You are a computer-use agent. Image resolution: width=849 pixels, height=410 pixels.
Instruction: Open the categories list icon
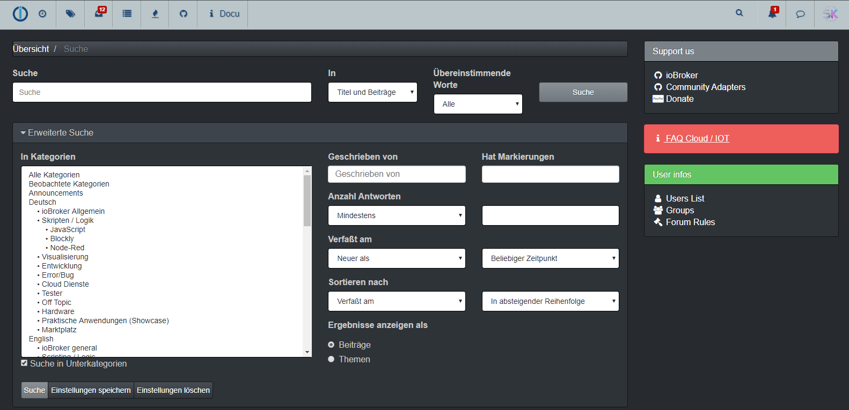[127, 14]
